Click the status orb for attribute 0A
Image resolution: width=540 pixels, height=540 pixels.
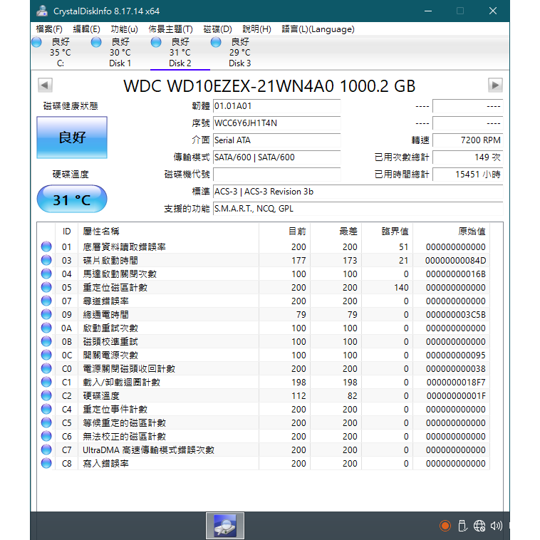(x=46, y=328)
